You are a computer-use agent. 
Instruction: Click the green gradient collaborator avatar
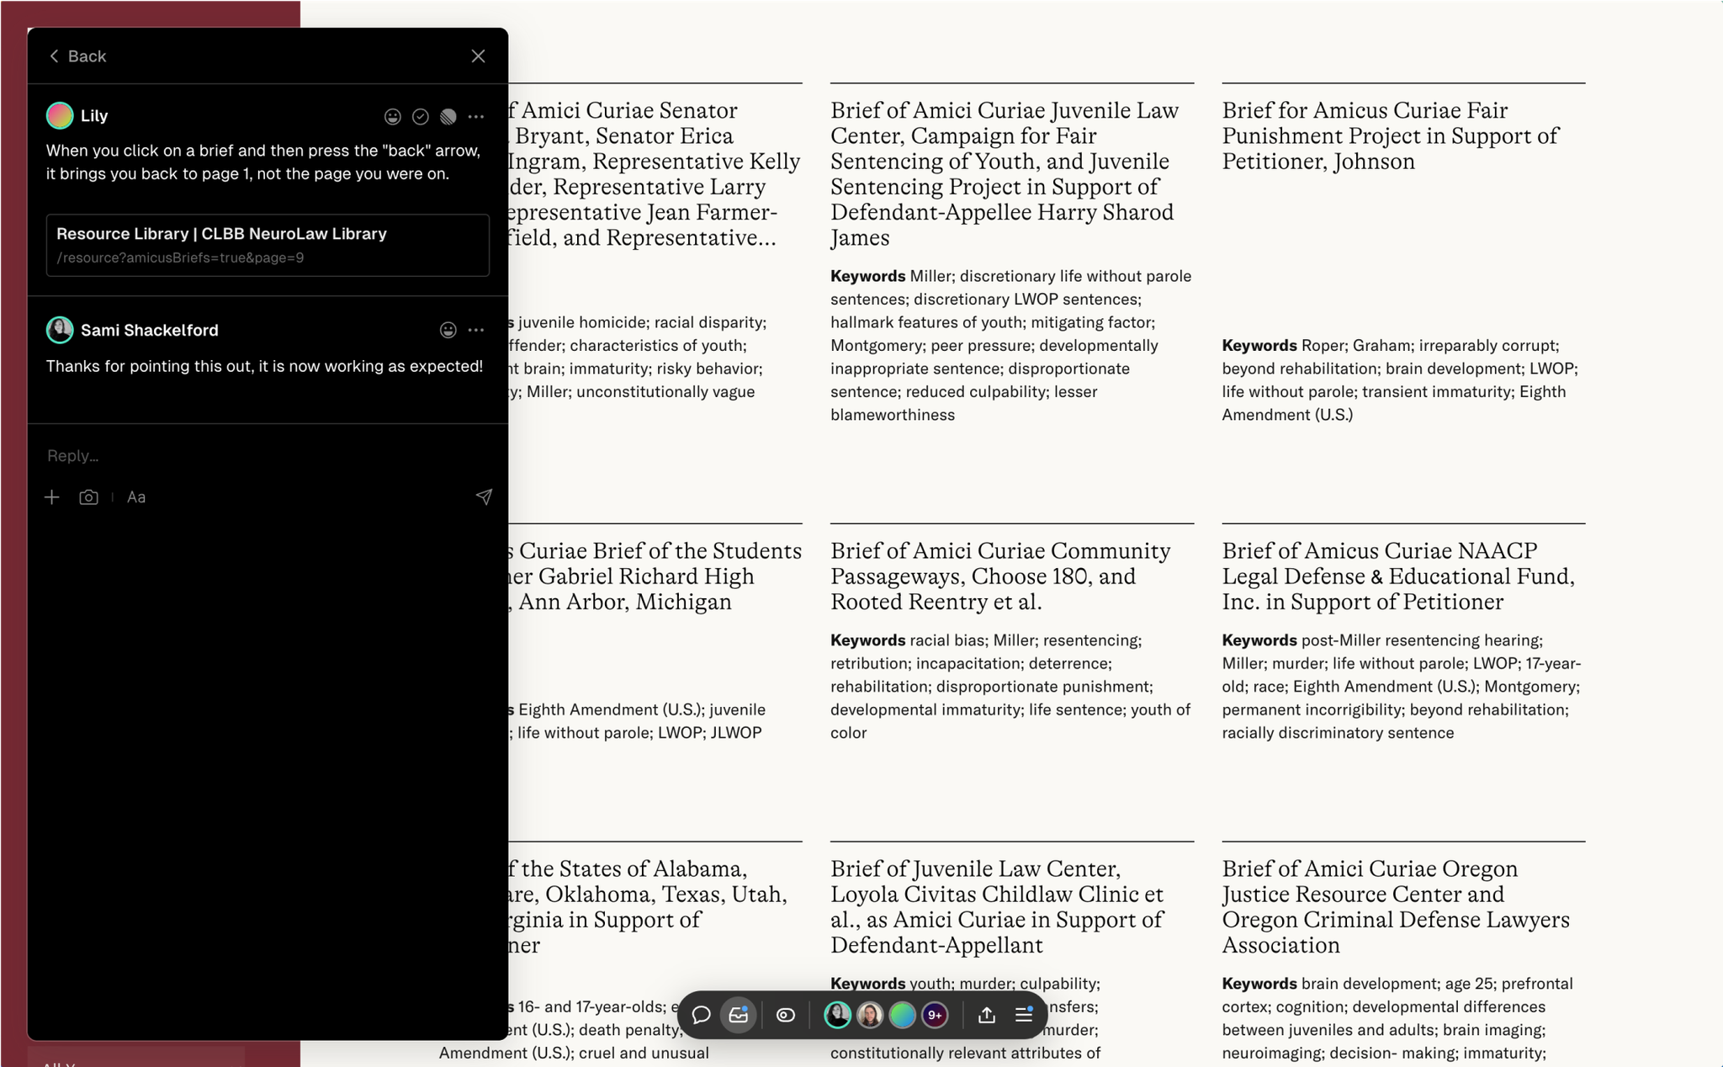[902, 1015]
